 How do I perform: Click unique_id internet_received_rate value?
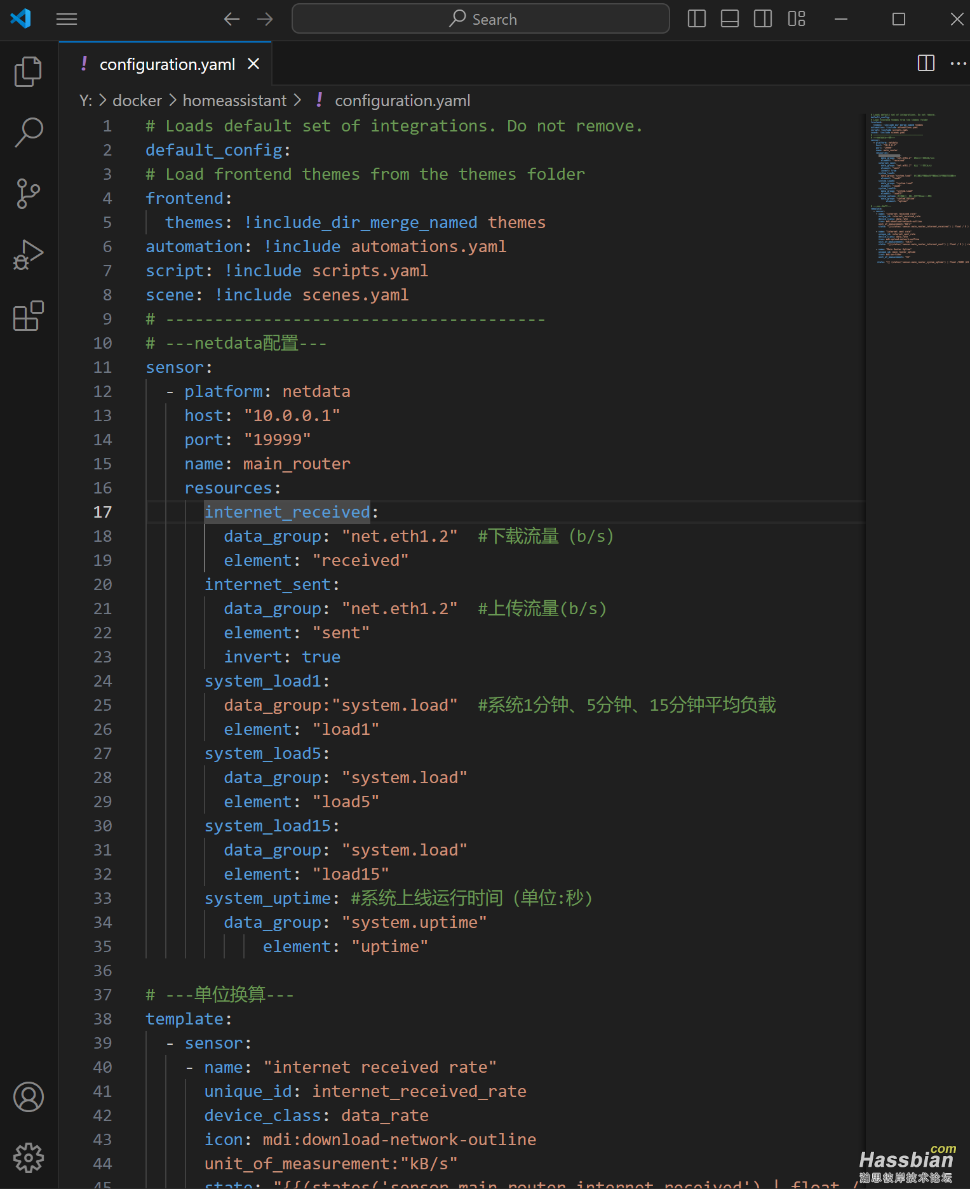pyautogui.click(x=419, y=1092)
